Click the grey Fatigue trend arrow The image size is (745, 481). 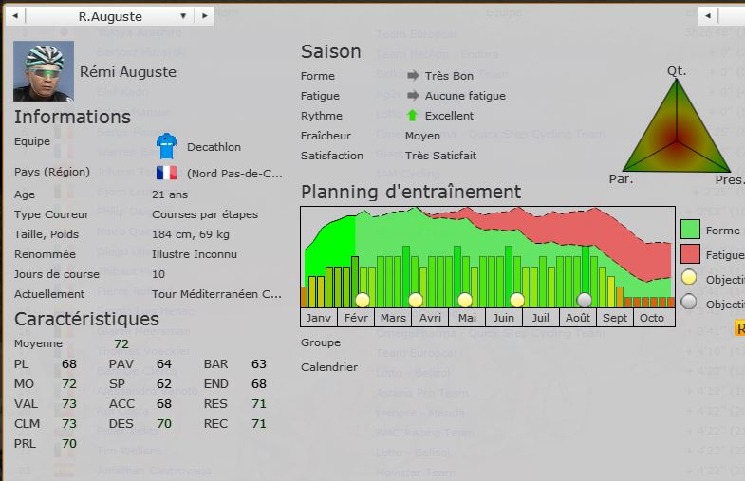coord(413,96)
